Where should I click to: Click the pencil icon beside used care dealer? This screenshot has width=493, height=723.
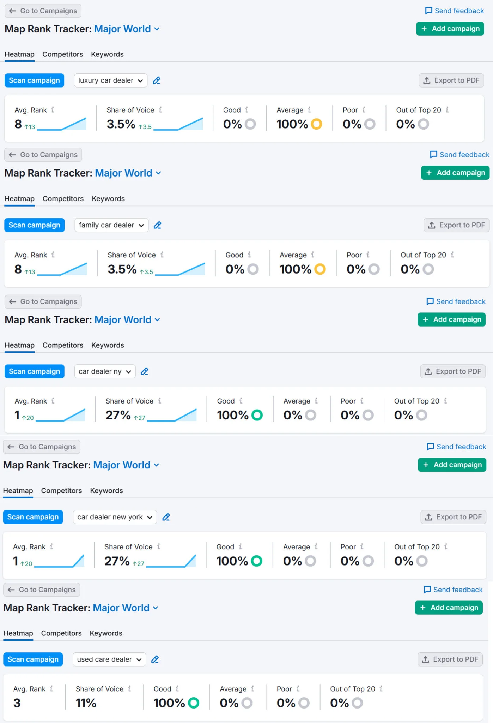[x=155, y=659]
